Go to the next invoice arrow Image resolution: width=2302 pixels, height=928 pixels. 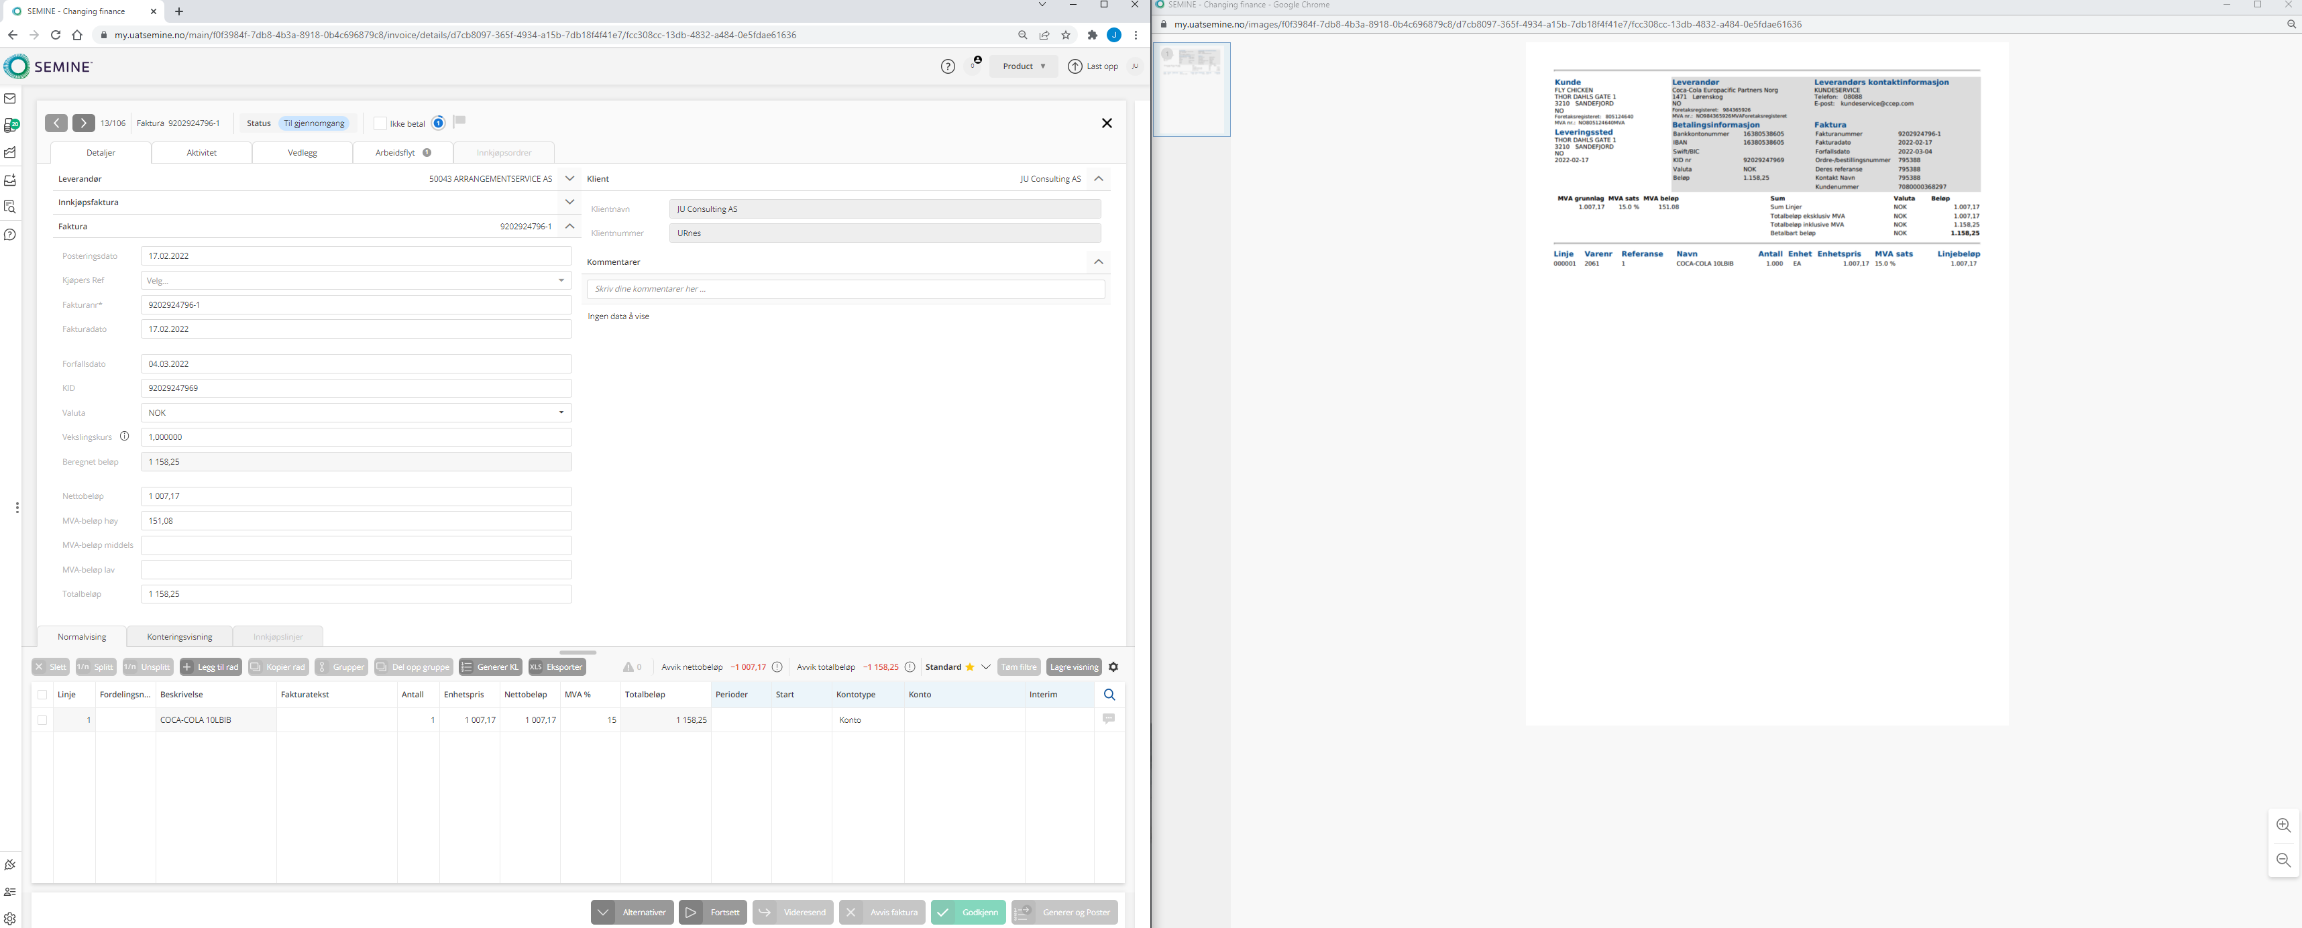[83, 123]
